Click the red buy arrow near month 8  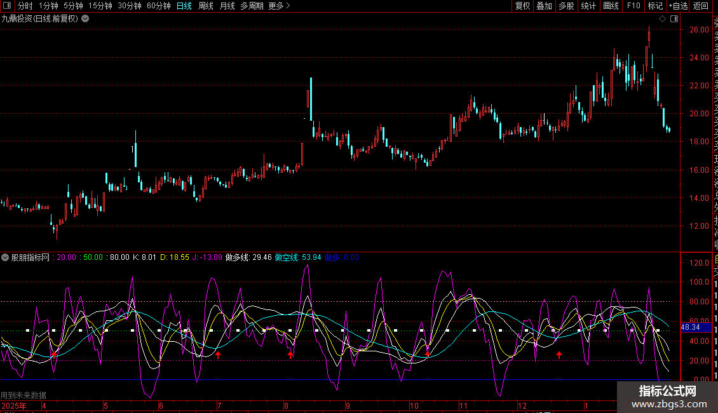290,355
